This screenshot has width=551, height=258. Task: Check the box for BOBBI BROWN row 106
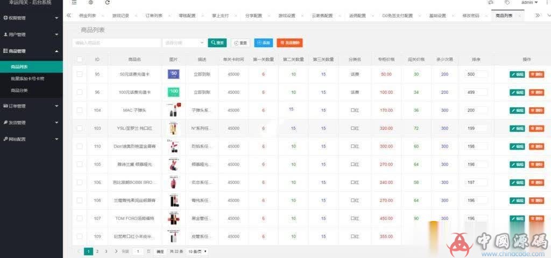point(80,182)
